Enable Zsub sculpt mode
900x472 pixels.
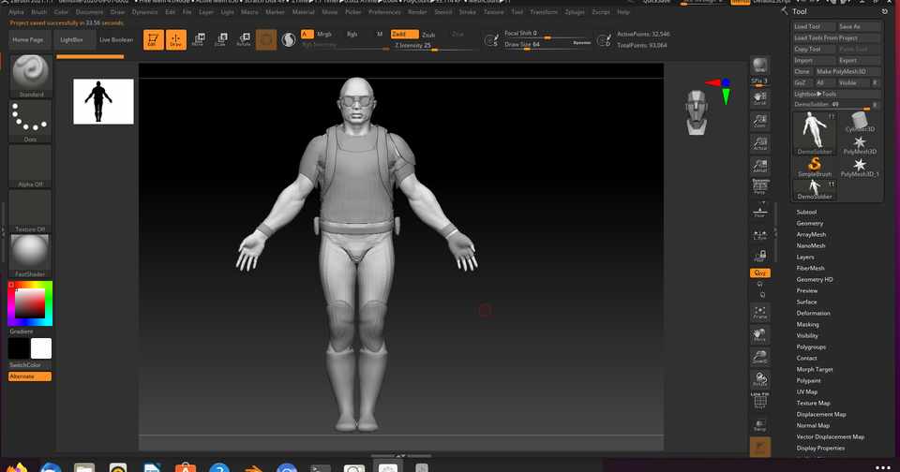tap(428, 34)
